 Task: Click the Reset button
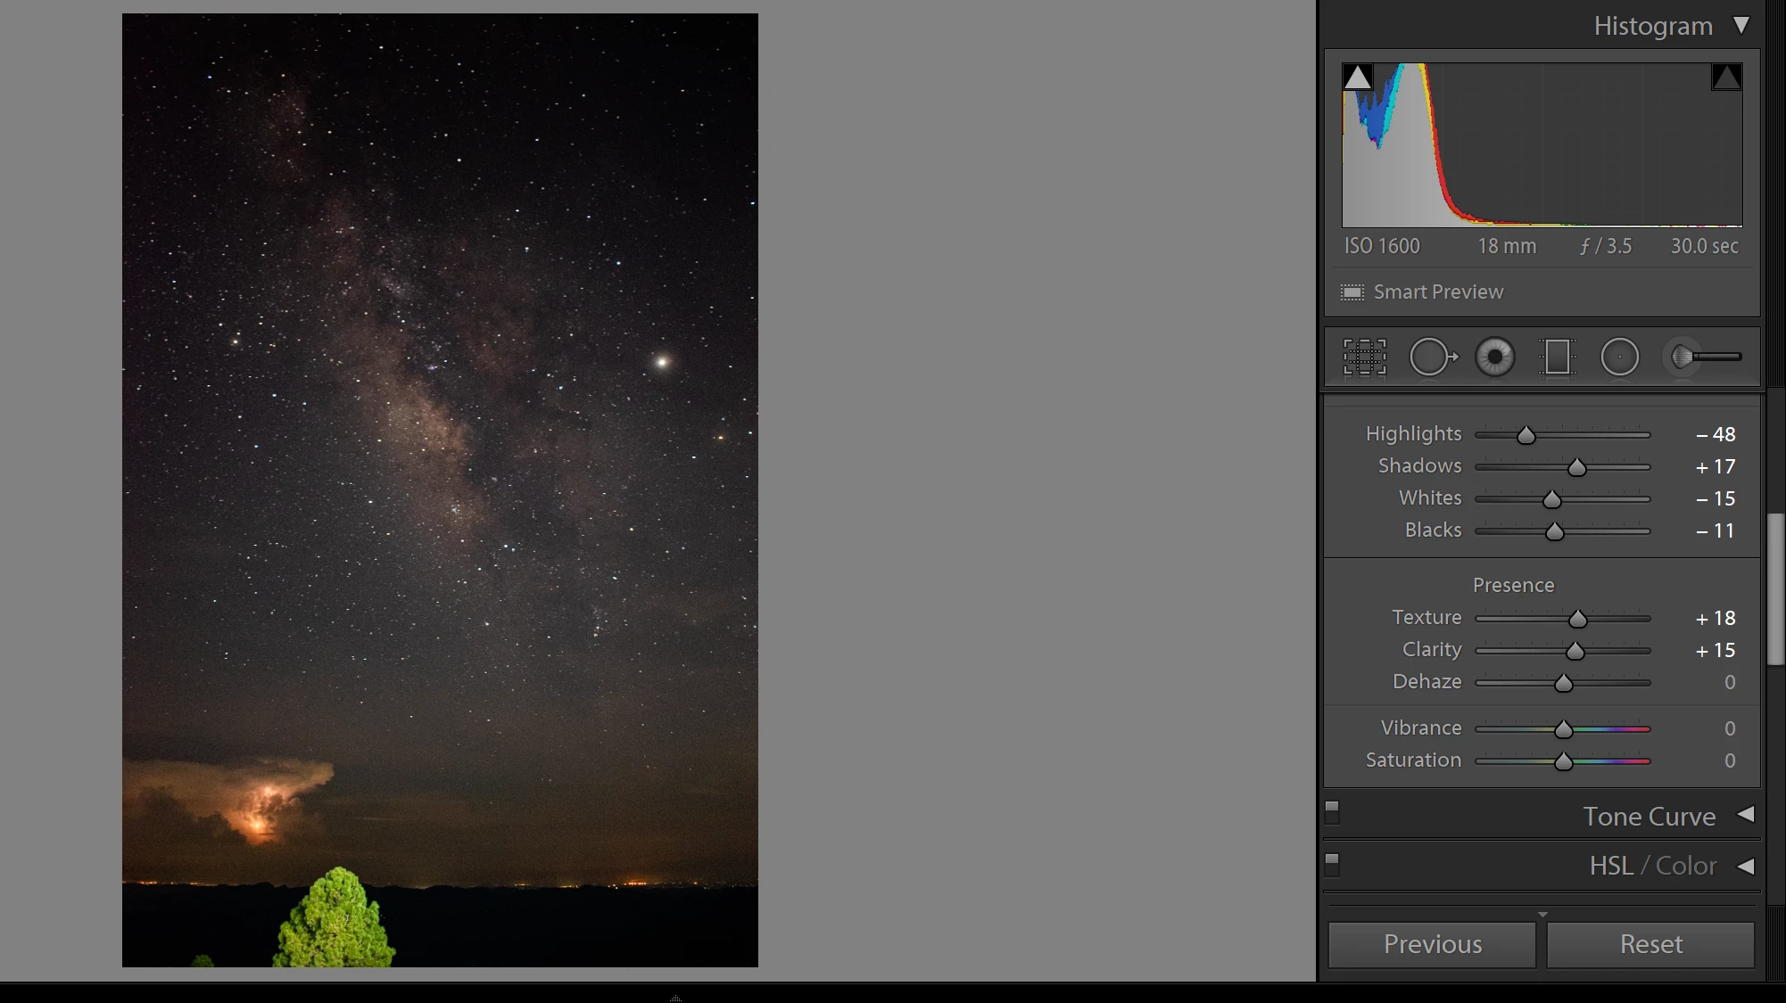point(1650,944)
